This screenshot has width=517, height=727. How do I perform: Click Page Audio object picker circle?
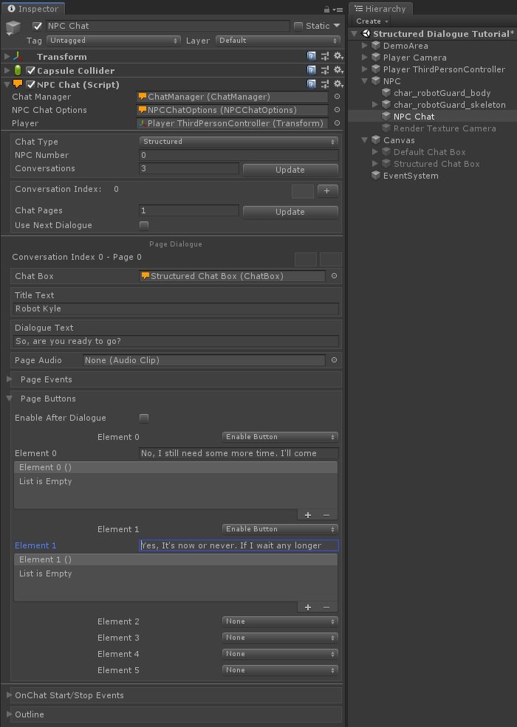coord(334,359)
